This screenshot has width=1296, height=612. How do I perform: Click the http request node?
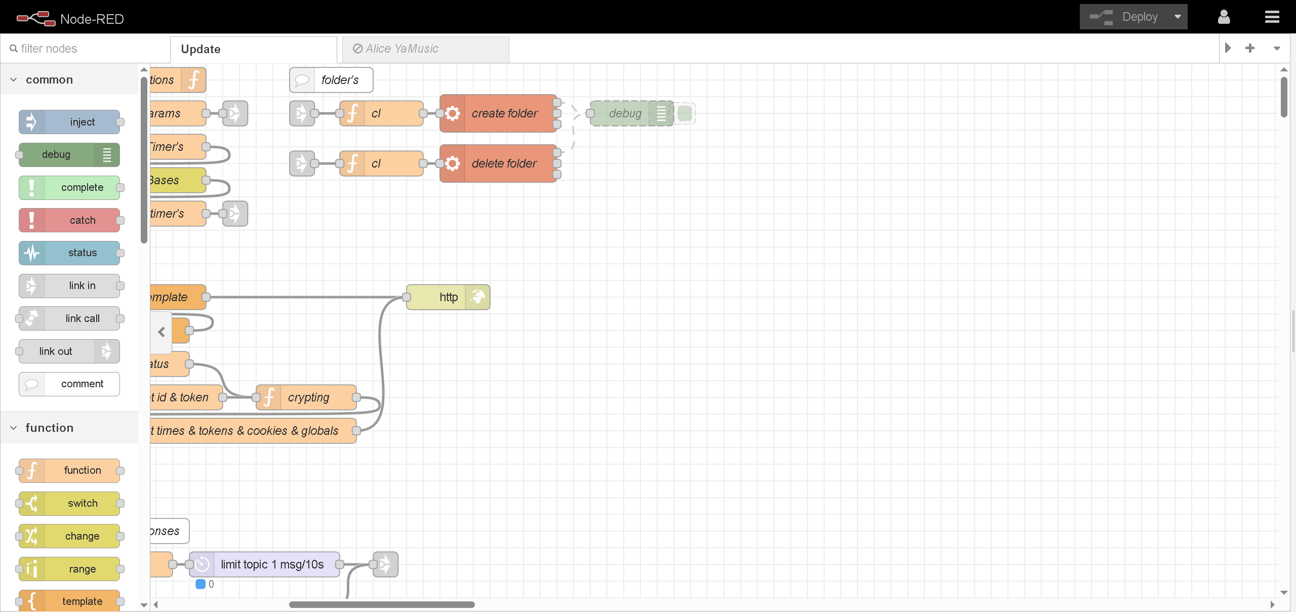coord(448,297)
